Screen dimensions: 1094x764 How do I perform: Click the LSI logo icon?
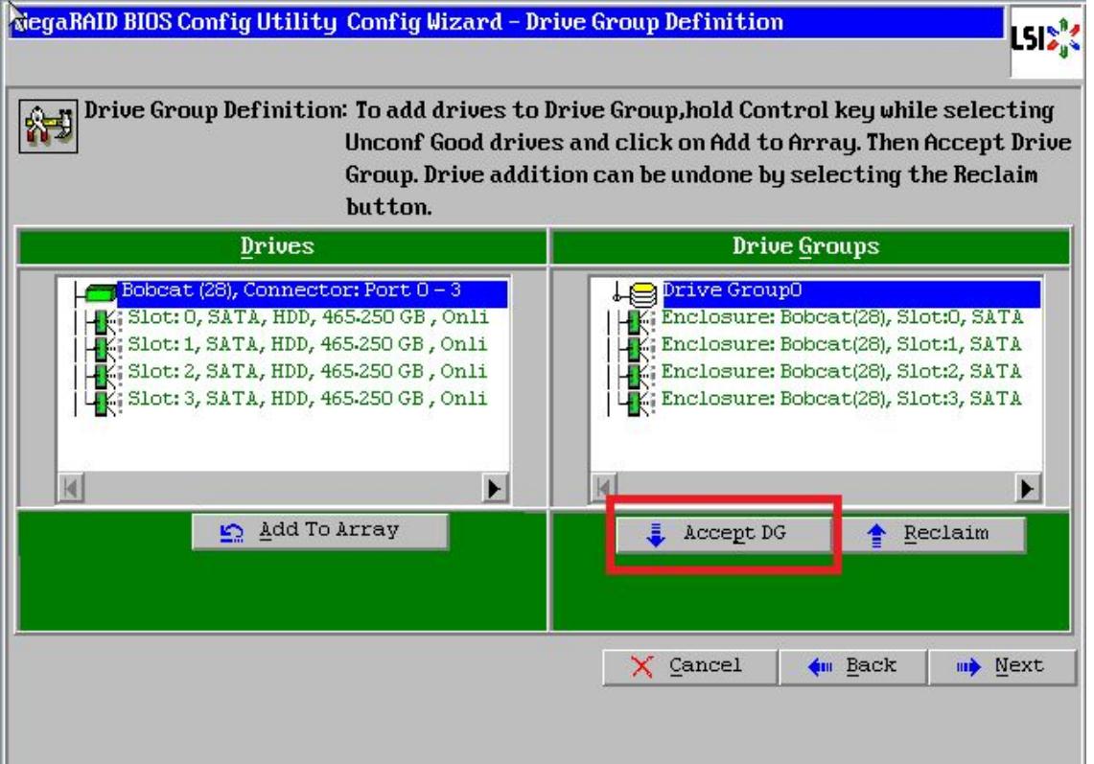click(x=1045, y=39)
